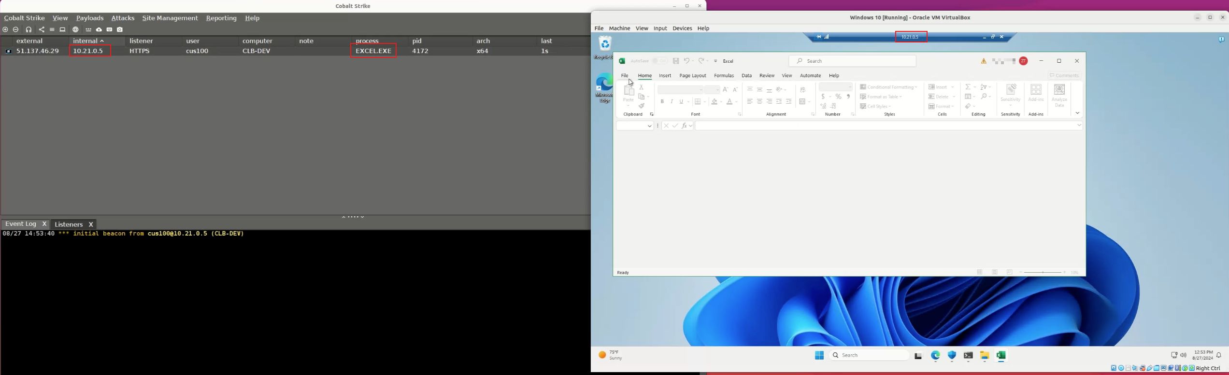Collapse the Excel ribbon using the chevron
1229x375 pixels.
click(x=1077, y=113)
